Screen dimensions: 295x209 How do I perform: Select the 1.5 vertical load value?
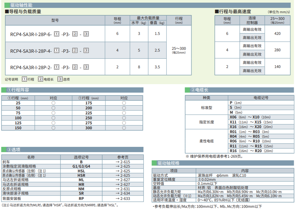(157, 34)
